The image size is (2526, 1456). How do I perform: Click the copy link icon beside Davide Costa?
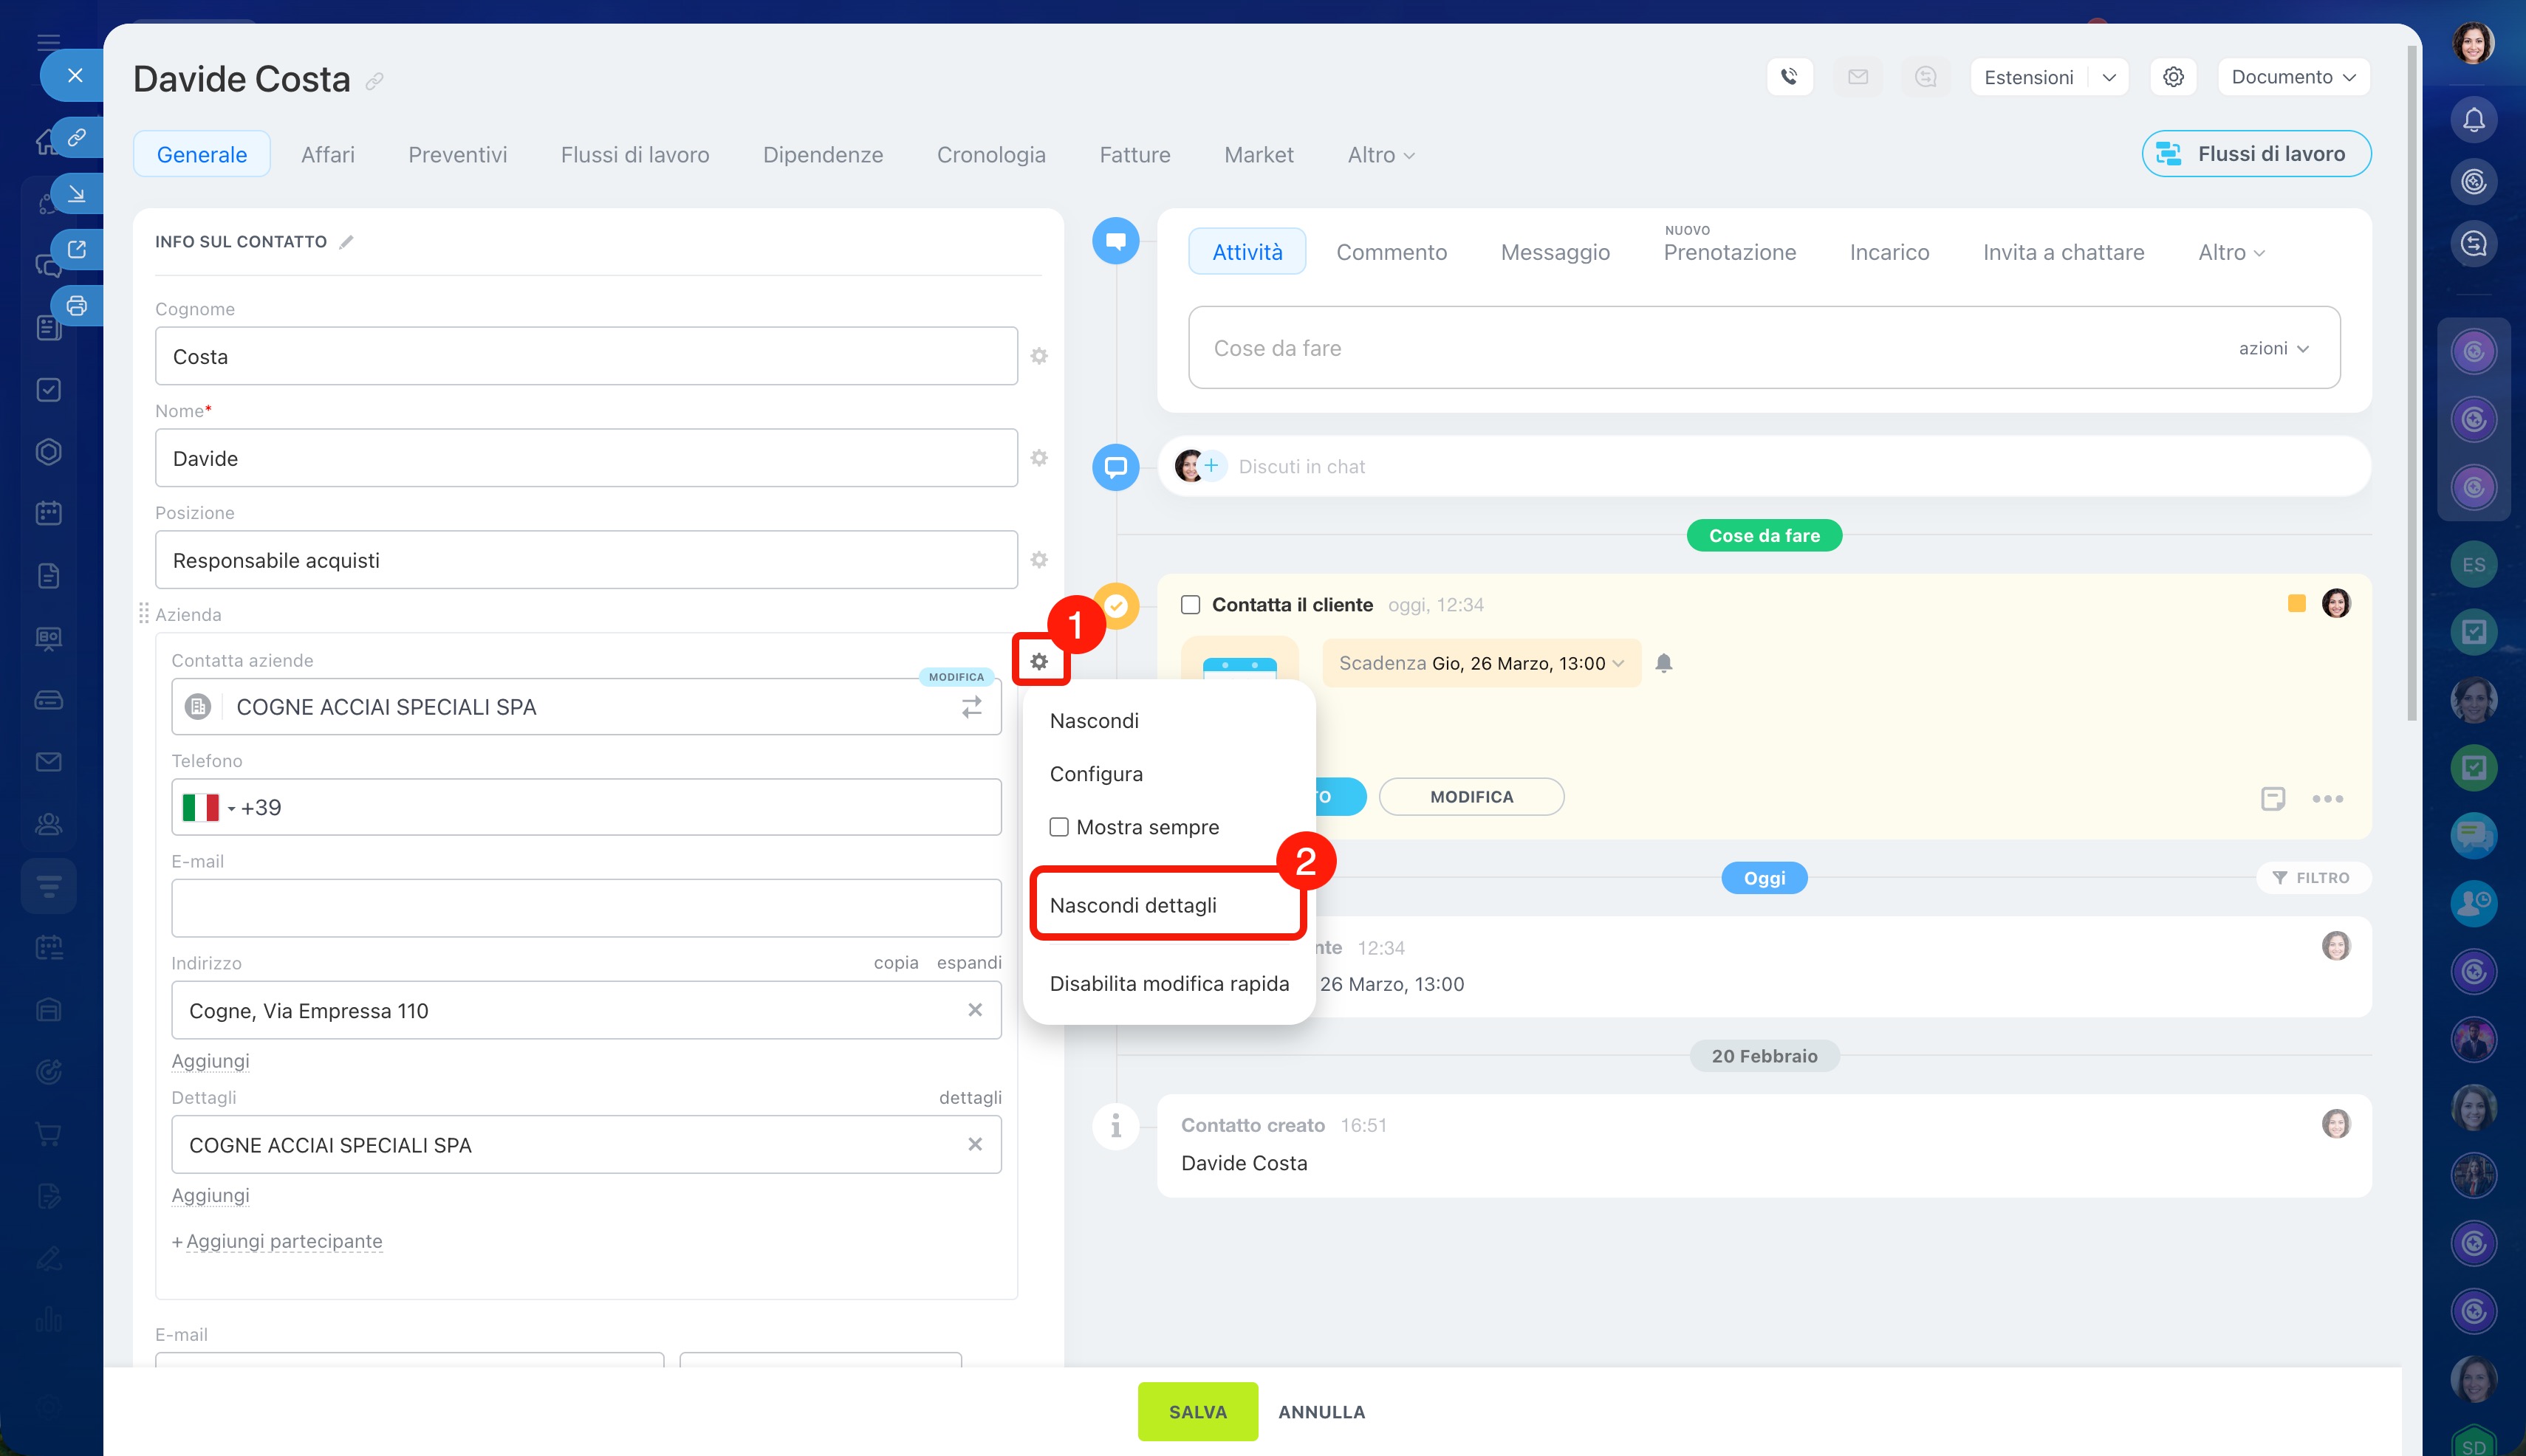(x=374, y=81)
